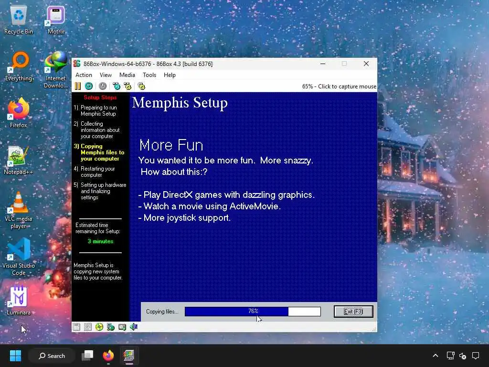Open the Windows Start menu
The height and width of the screenshot is (367, 489).
click(15, 356)
